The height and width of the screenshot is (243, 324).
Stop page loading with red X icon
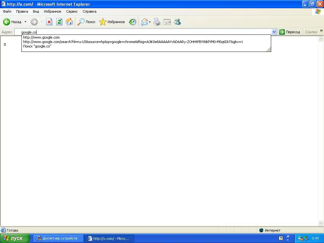(x=49, y=22)
